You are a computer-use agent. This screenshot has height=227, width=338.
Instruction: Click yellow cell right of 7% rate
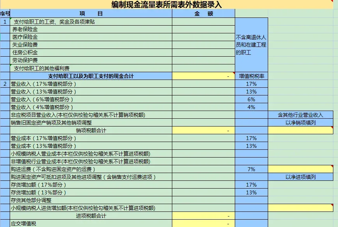(x=300, y=169)
